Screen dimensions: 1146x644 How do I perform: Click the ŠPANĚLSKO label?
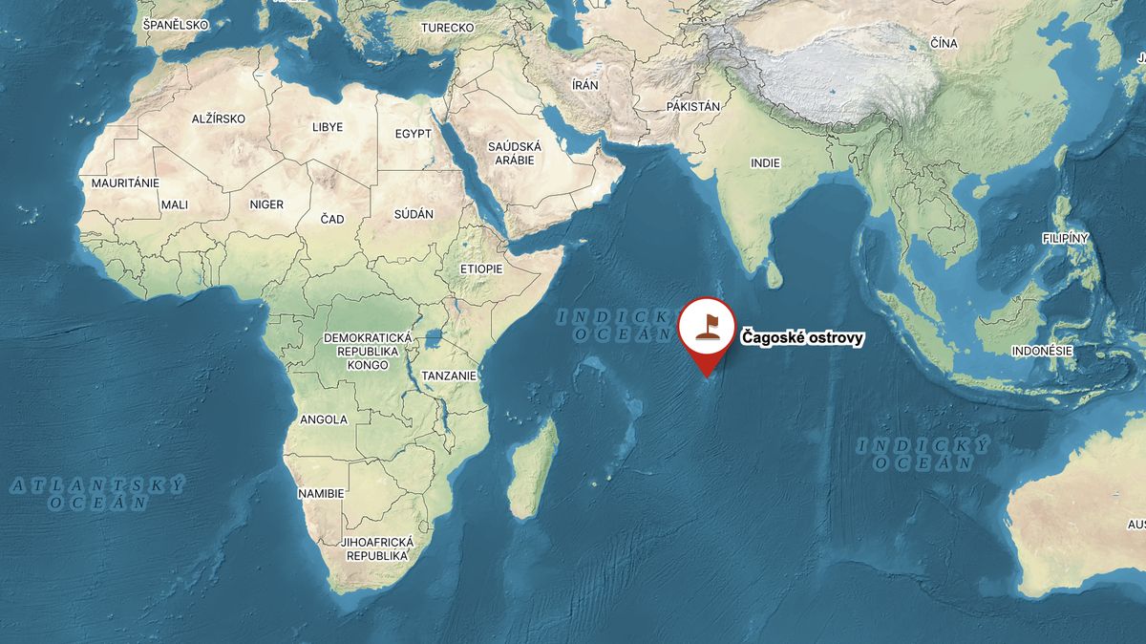point(175,24)
